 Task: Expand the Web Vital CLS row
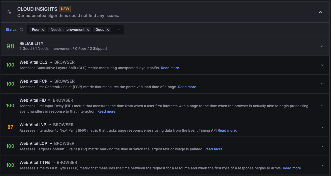click(322, 65)
